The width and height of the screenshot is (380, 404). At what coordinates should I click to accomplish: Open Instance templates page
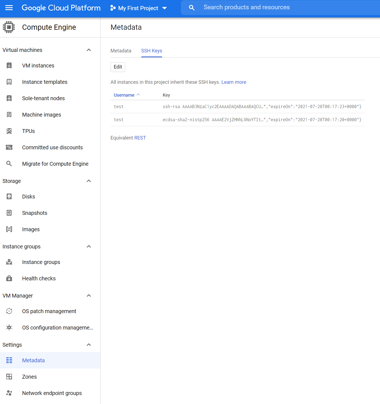coord(45,82)
